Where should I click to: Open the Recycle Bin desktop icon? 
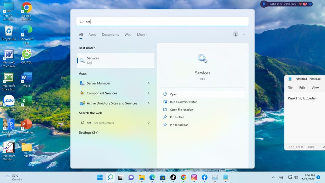(9, 33)
